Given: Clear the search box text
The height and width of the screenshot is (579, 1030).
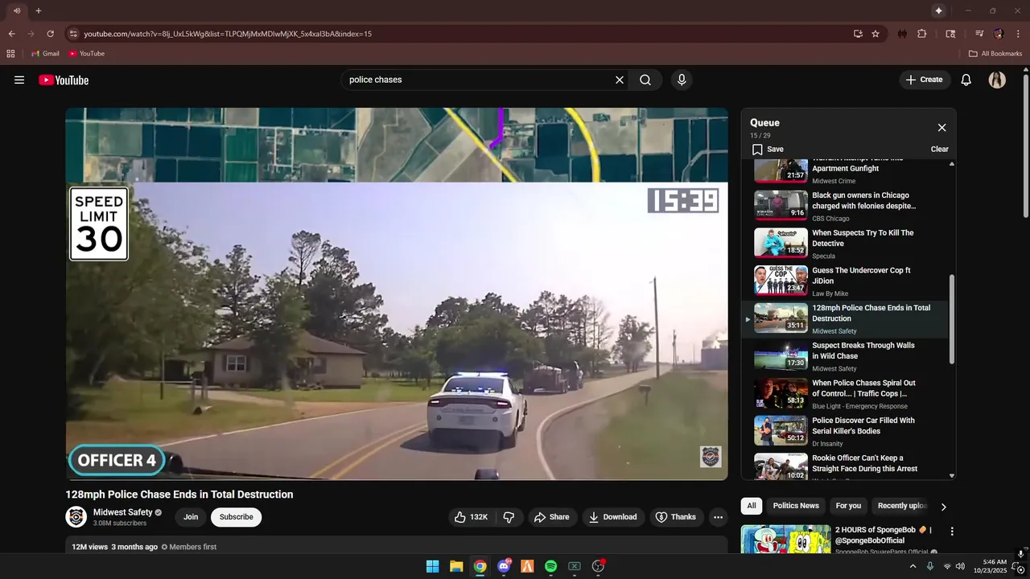Looking at the screenshot, I should [620, 80].
